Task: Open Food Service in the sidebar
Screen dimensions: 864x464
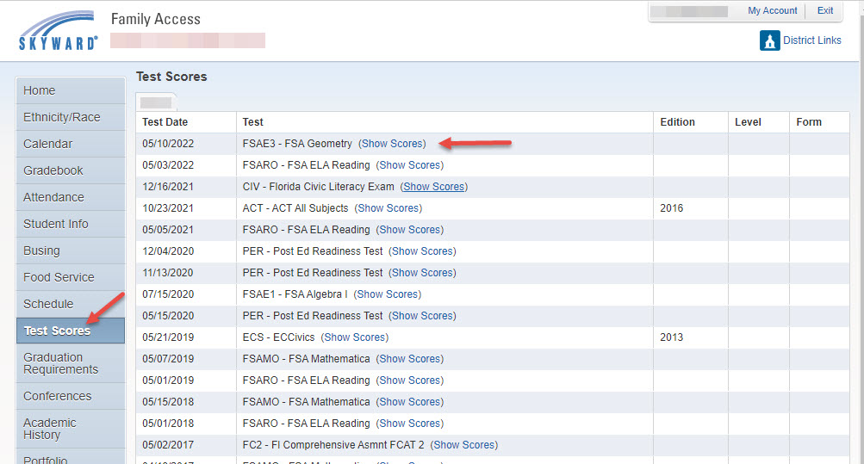Action: pyautogui.click(x=59, y=277)
